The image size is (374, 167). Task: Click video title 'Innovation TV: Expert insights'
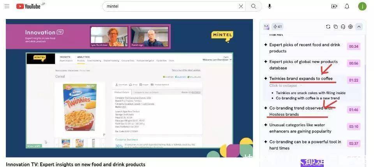pyautogui.click(x=75, y=164)
